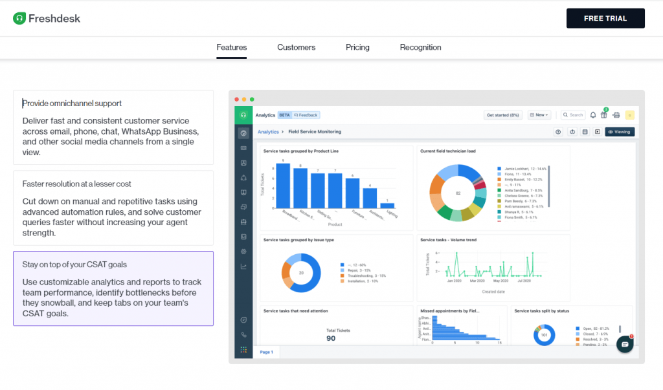Screen dimensions: 663x390
Task: Click the play presentation icon in the report toolbar
Action: pos(598,132)
